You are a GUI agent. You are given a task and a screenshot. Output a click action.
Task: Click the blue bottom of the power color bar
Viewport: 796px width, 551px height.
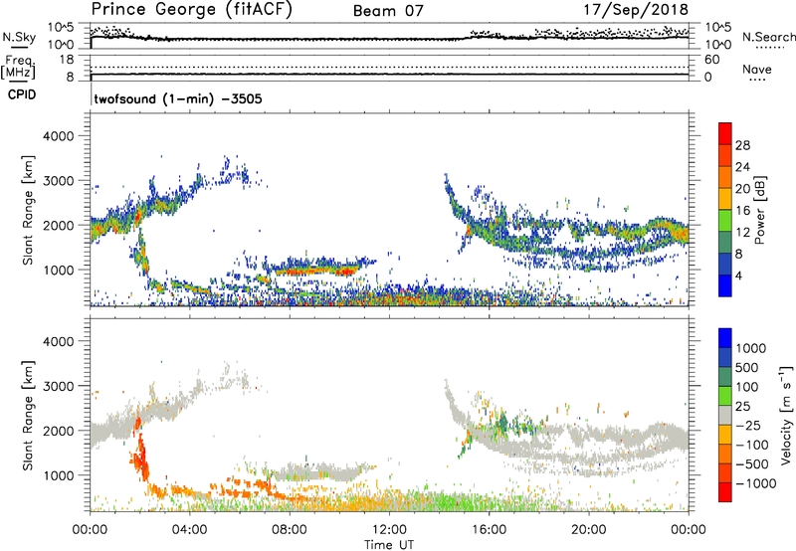725,285
